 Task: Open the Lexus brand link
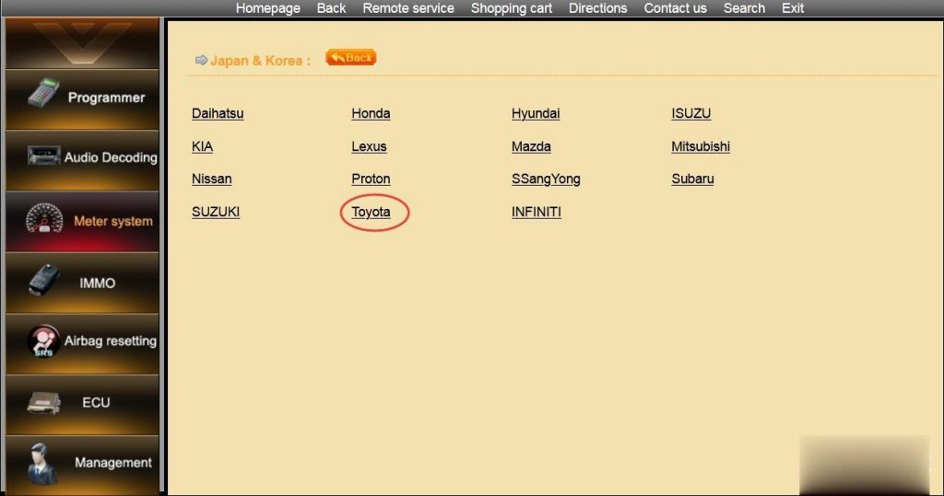pyautogui.click(x=369, y=146)
